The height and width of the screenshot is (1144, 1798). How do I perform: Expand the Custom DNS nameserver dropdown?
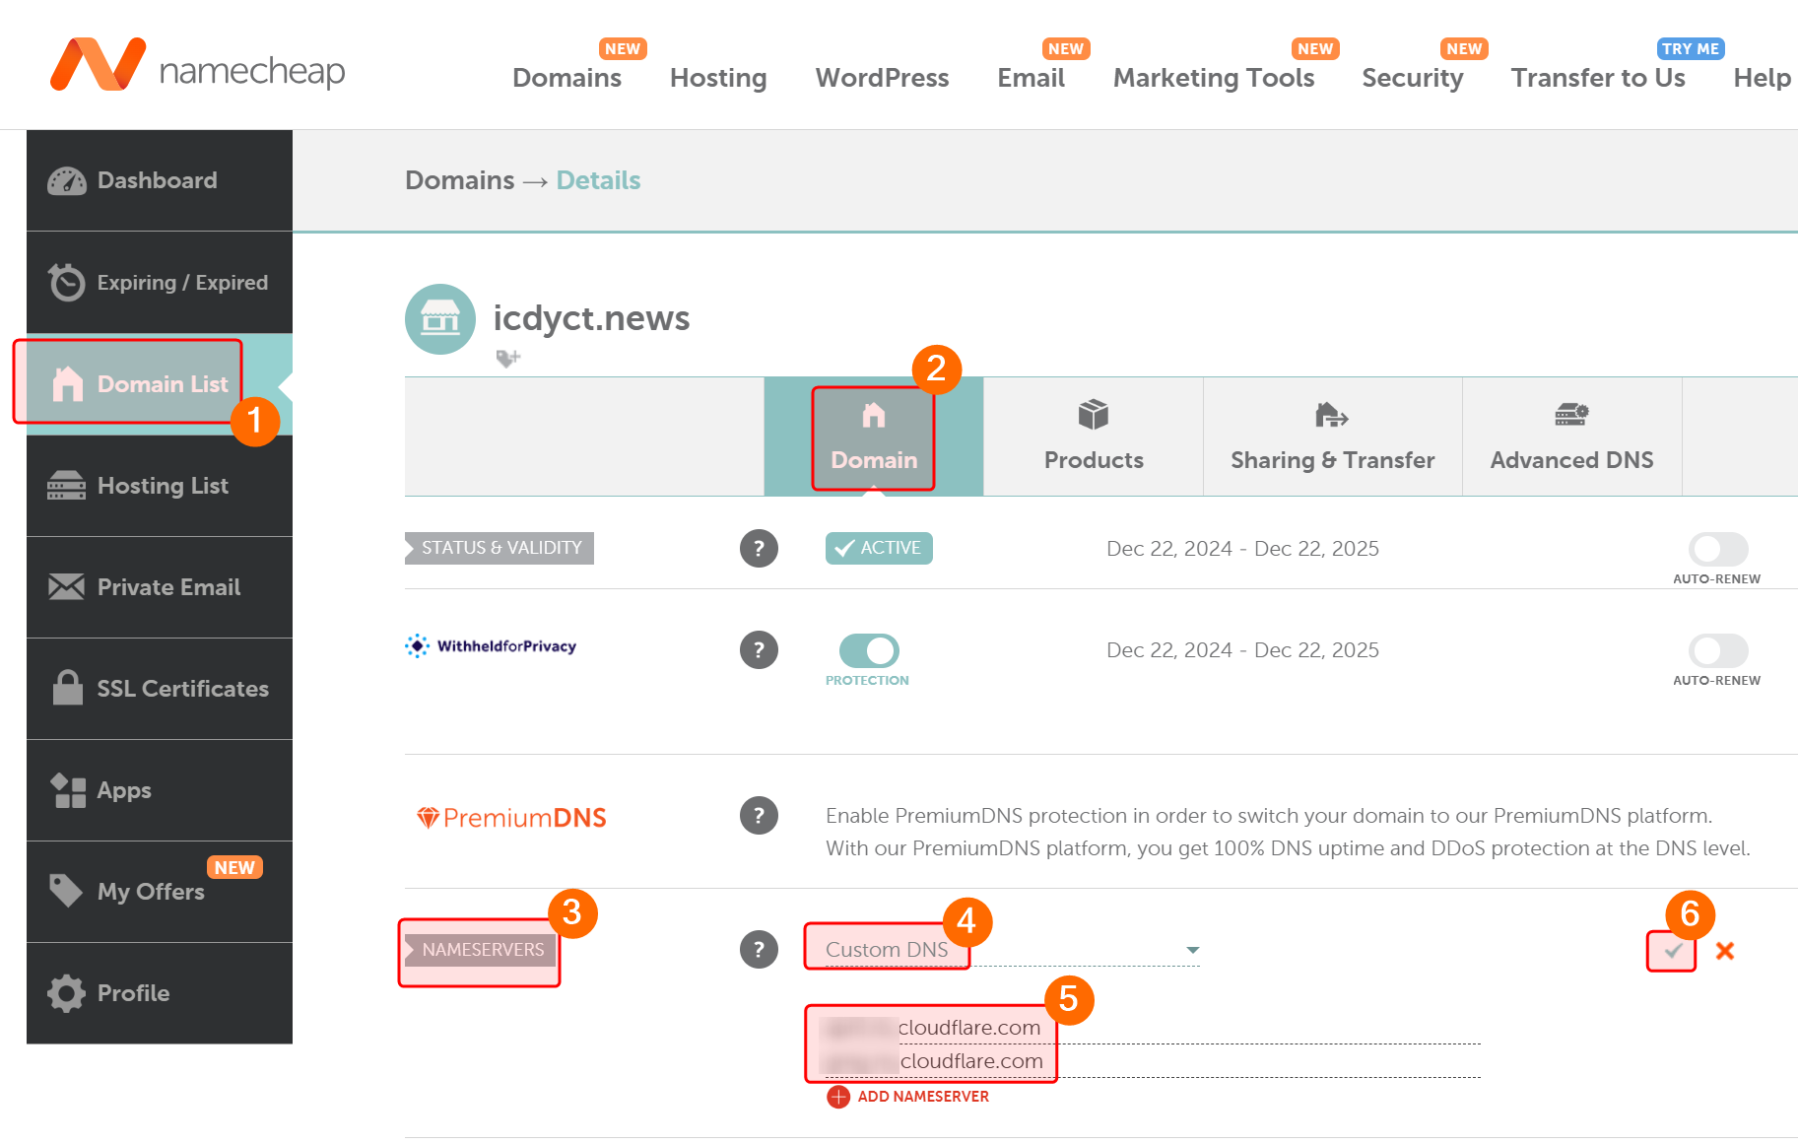pyautogui.click(x=1192, y=950)
